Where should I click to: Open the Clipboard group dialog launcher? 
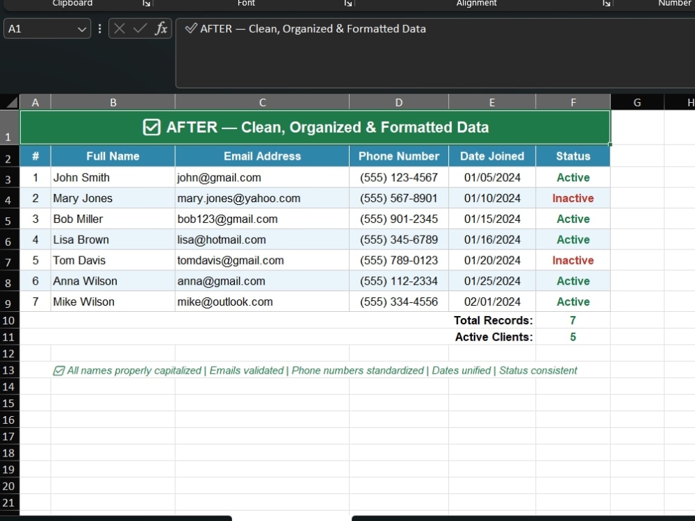pyautogui.click(x=147, y=3)
